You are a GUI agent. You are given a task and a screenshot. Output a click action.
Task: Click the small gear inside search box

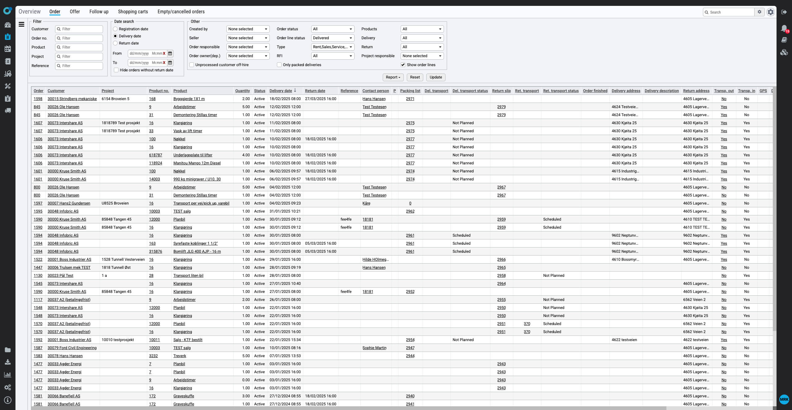760,12
